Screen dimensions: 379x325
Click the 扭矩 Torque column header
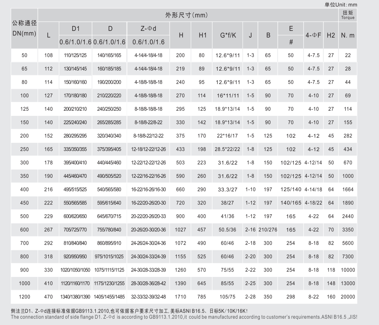coord(348,15)
